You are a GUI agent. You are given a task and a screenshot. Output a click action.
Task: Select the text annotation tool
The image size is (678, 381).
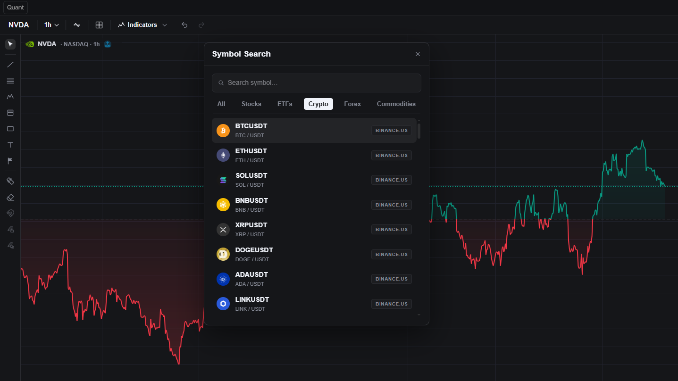(x=10, y=145)
